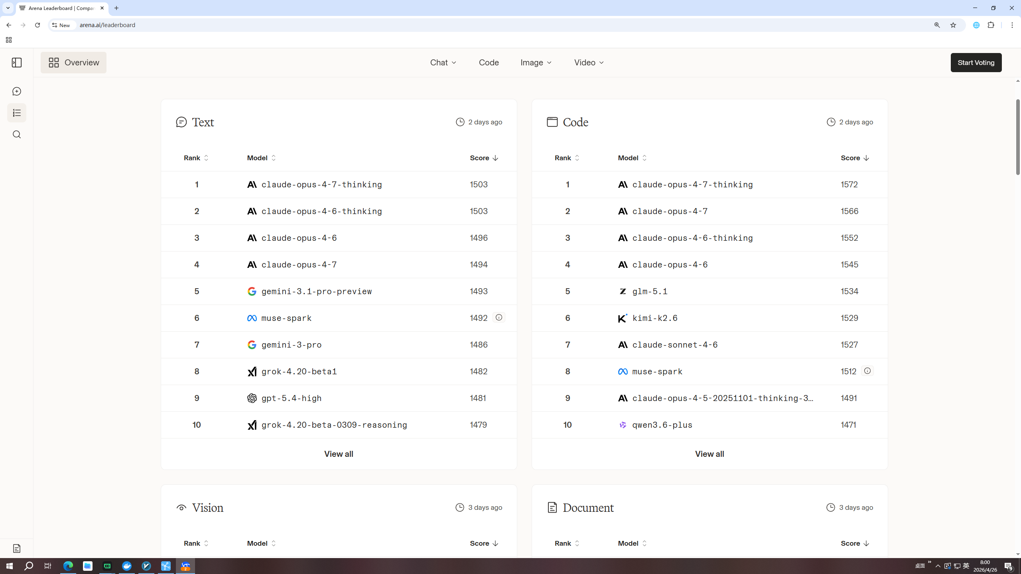The width and height of the screenshot is (1021, 574).
Task: Click Start Voting button
Action: pos(976,63)
